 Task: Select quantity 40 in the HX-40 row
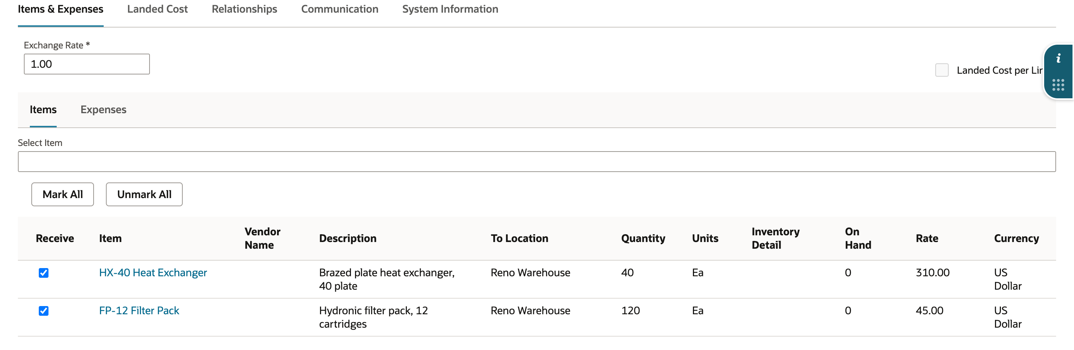pos(628,273)
